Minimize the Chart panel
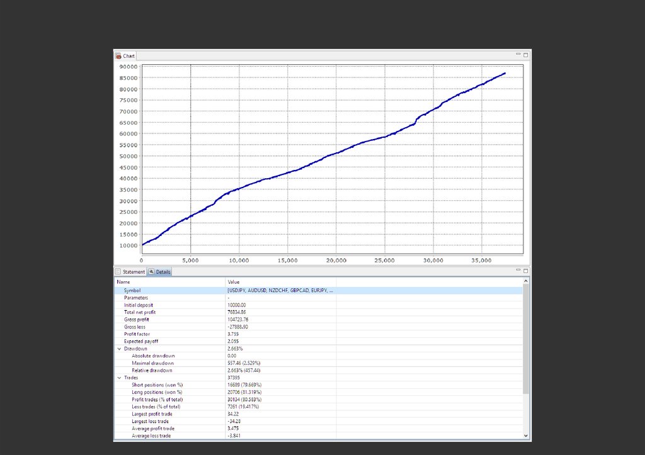Image resolution: width=645 pixels, height=455 pixels. coord(518,55)
